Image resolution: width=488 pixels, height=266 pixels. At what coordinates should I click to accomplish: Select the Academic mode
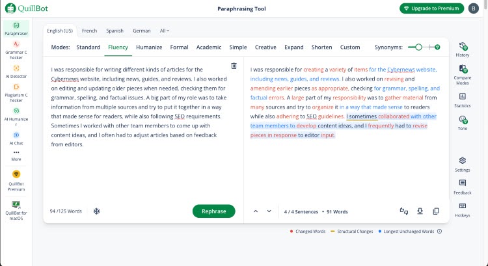click(x=208, y=47)
